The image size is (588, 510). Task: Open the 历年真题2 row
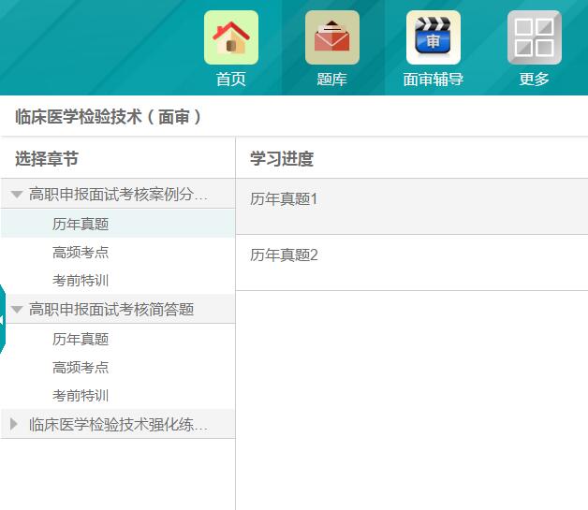click(412, 263)
